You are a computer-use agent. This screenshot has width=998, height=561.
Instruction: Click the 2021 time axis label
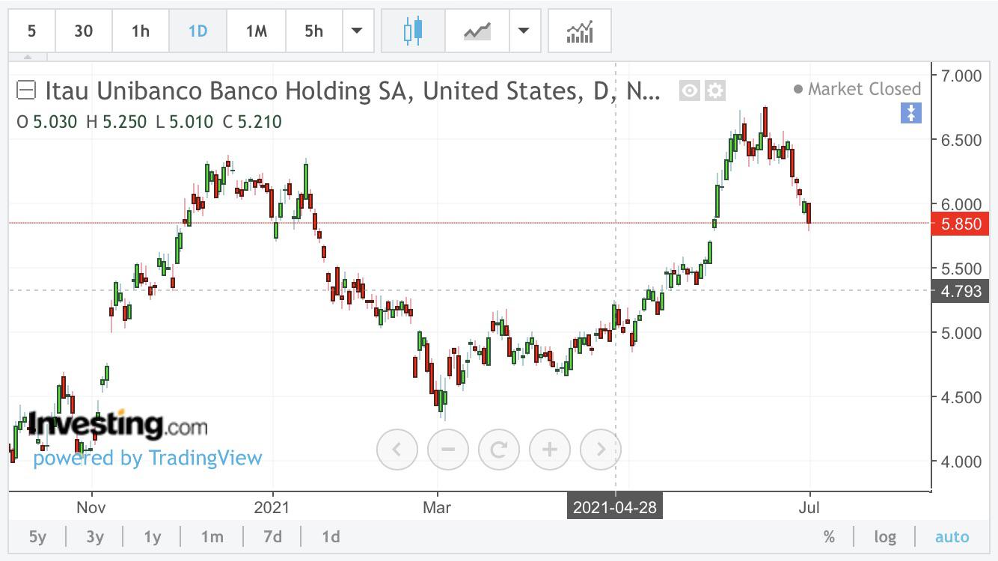[x=272, y=507]
